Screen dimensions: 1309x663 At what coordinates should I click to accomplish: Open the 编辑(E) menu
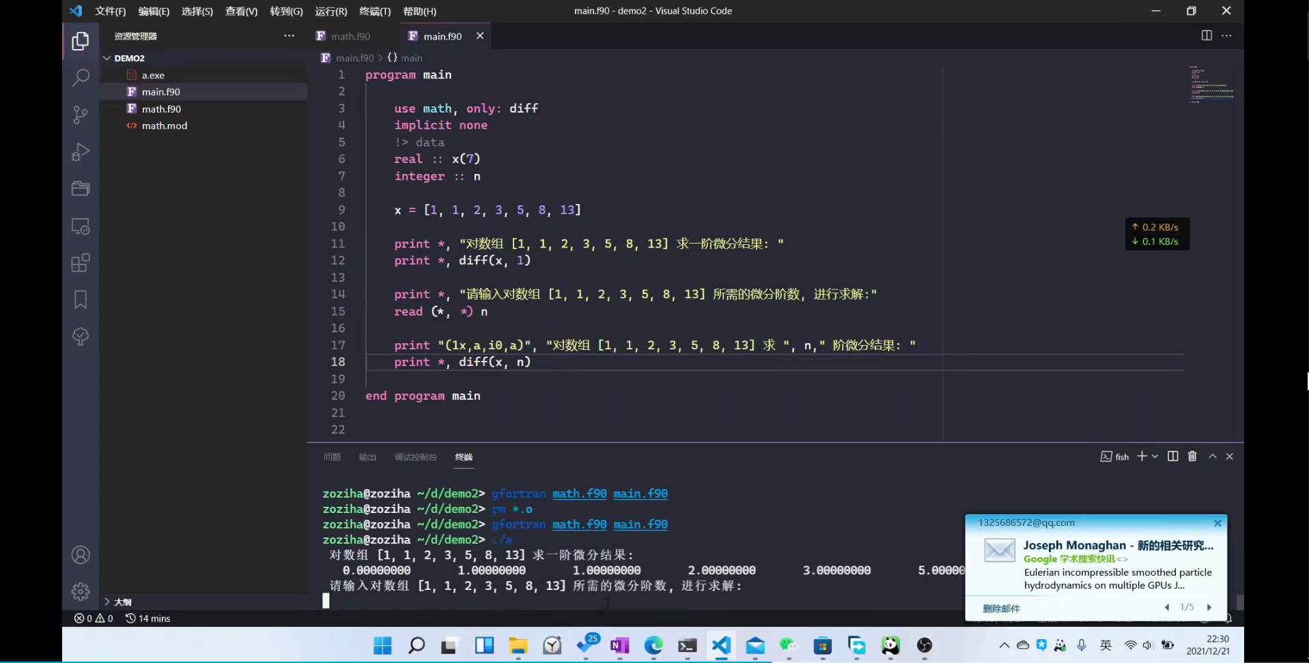pos(154,11)
